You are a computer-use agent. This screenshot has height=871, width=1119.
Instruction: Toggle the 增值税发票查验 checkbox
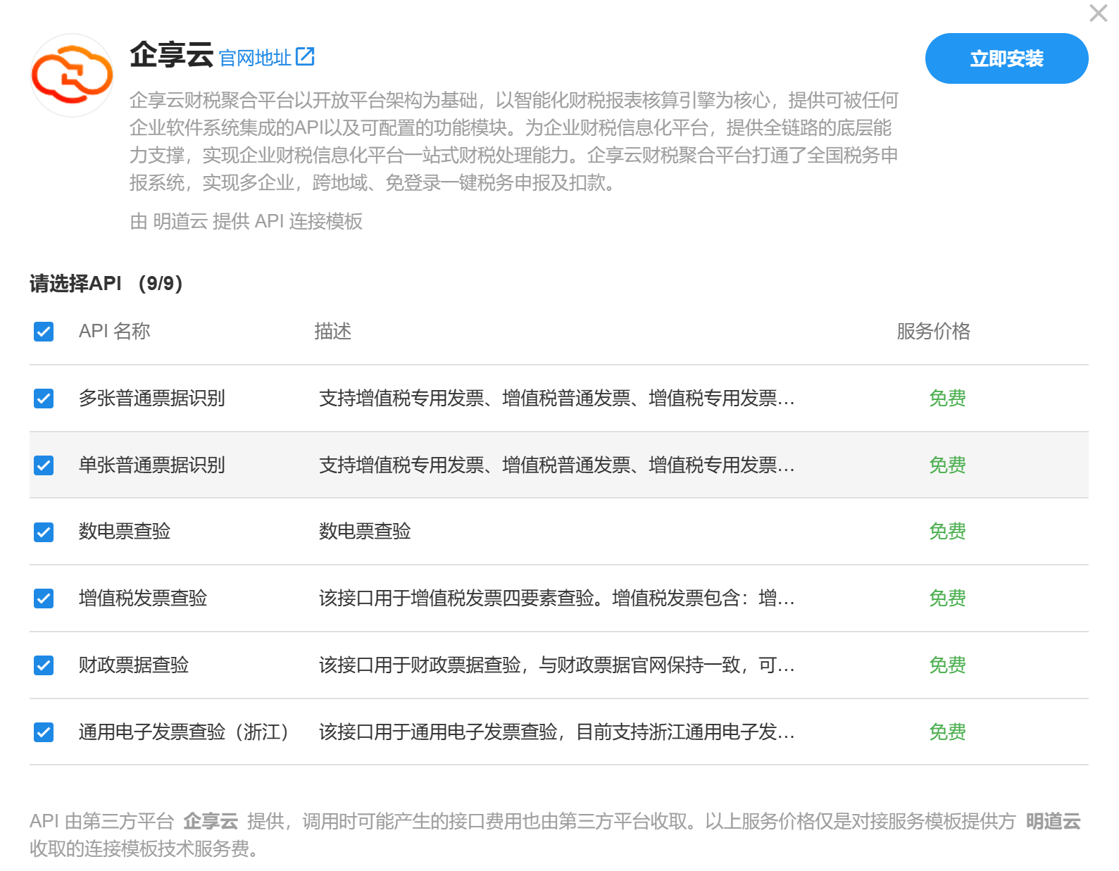coord(44,599)
